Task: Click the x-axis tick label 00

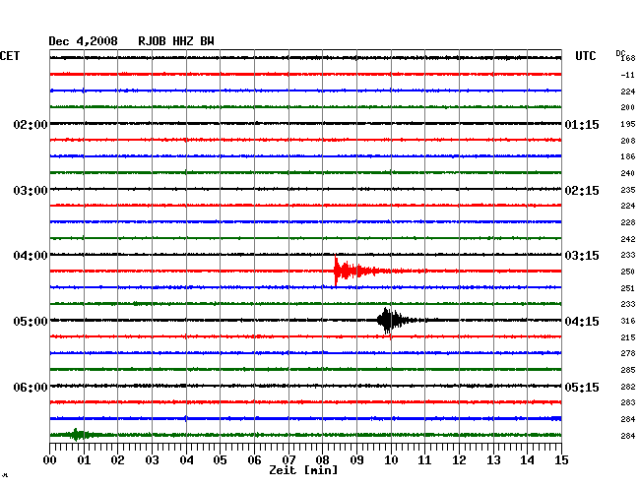Action: (50, 460)
